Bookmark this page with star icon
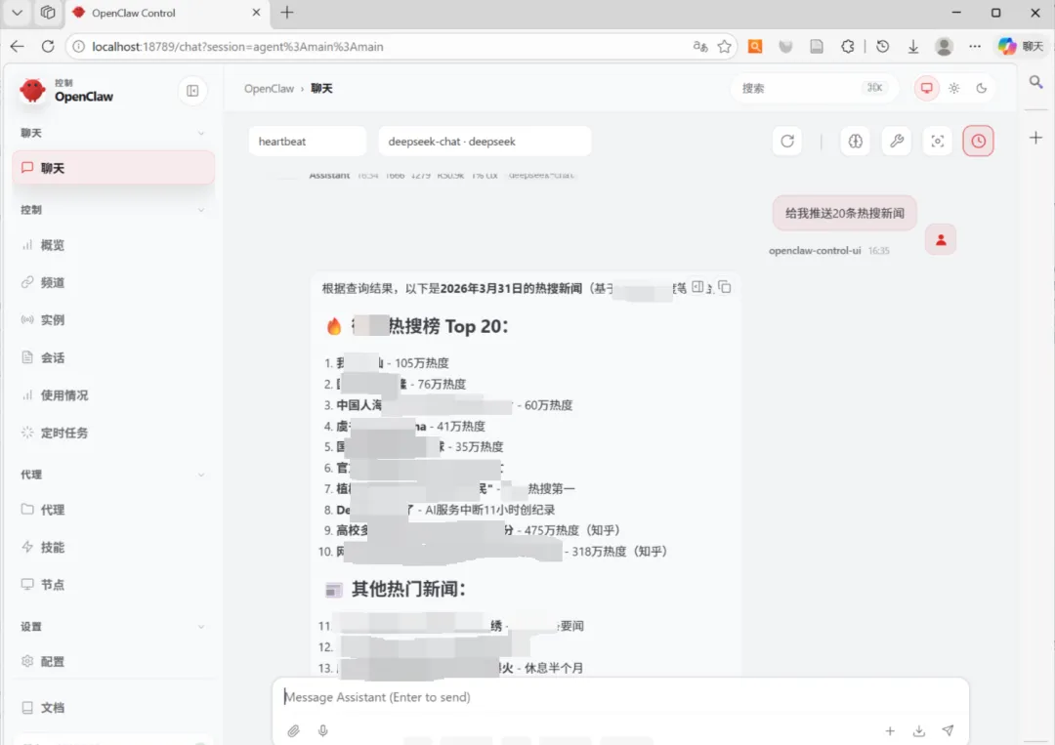Viewport: 1055px width, 745px height. point(725,47)
